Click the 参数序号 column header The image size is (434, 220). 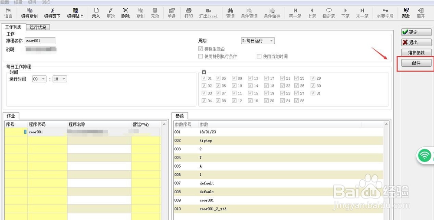(x=186, y=124)
